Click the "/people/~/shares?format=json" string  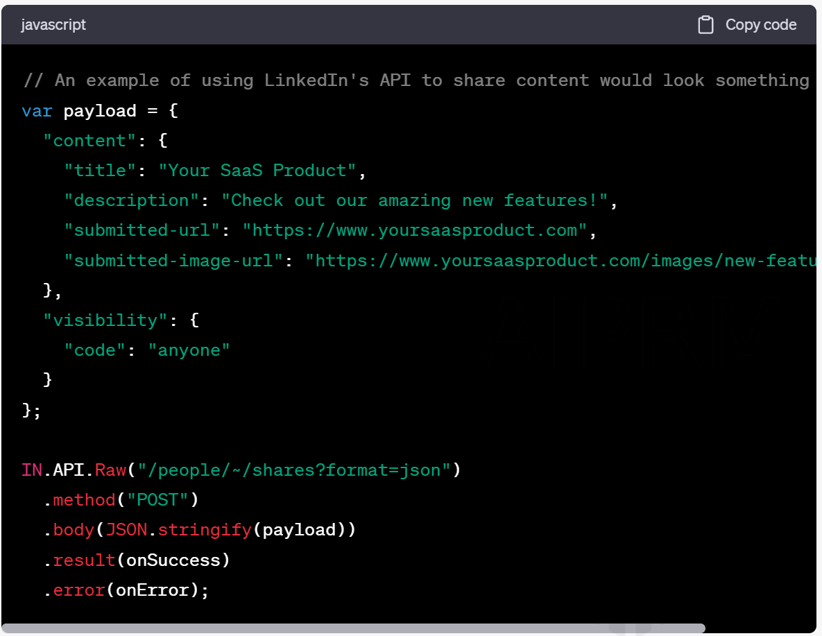[x=294, y=470]
